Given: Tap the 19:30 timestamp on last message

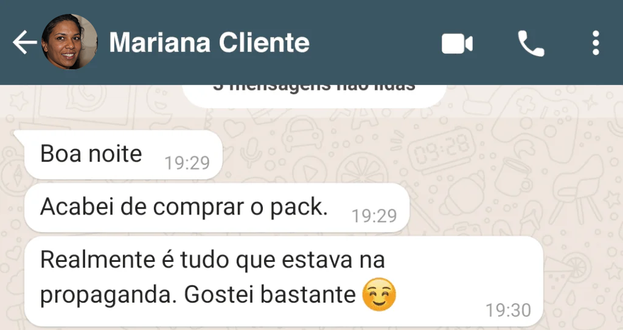Looking at the screenshot, I should (508, 310).
